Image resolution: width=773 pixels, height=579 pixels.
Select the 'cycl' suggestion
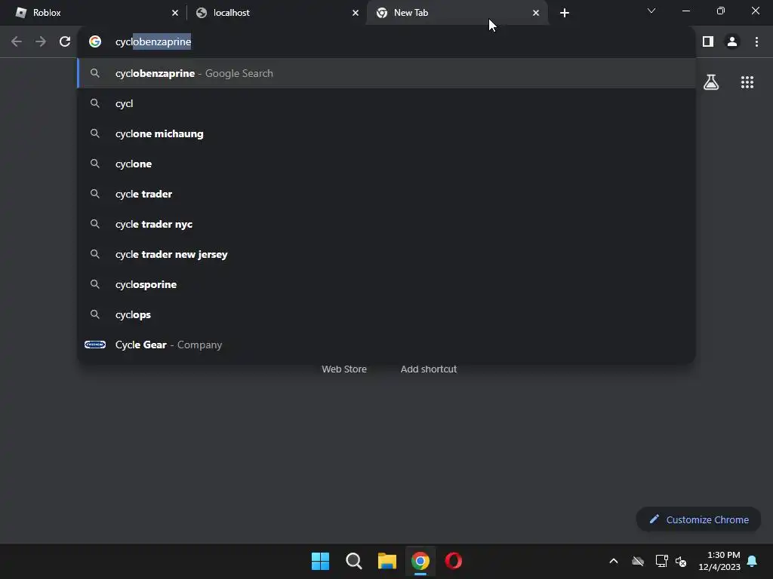click(386, 103)
